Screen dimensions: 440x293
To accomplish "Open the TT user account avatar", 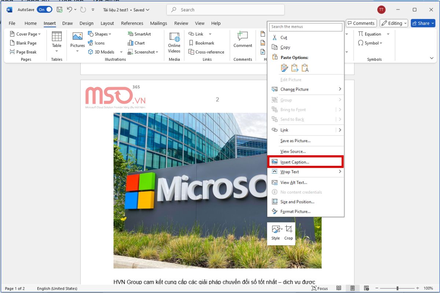I will [381, 10].
